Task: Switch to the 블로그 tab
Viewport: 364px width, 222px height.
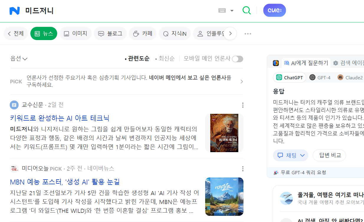Action: 110,34
